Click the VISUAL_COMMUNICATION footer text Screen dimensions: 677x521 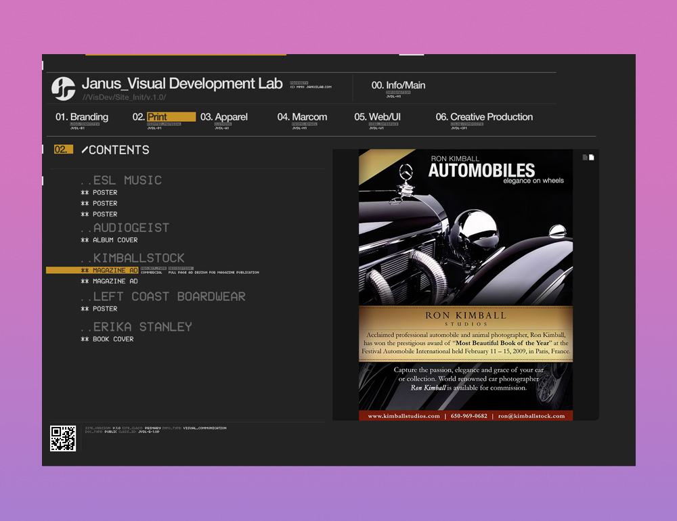pyautogui.click(x=204, y=428)
